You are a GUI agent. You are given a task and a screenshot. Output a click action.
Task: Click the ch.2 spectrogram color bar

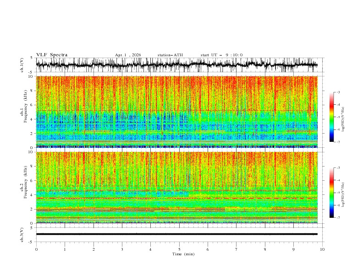pos(331,193)
